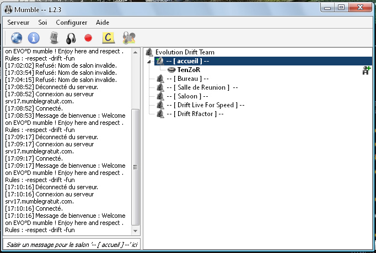376x253 pixels.
Task: Select the -- [ Drift Rfactor ] -- channel
Action: click(x=195, y=114)
